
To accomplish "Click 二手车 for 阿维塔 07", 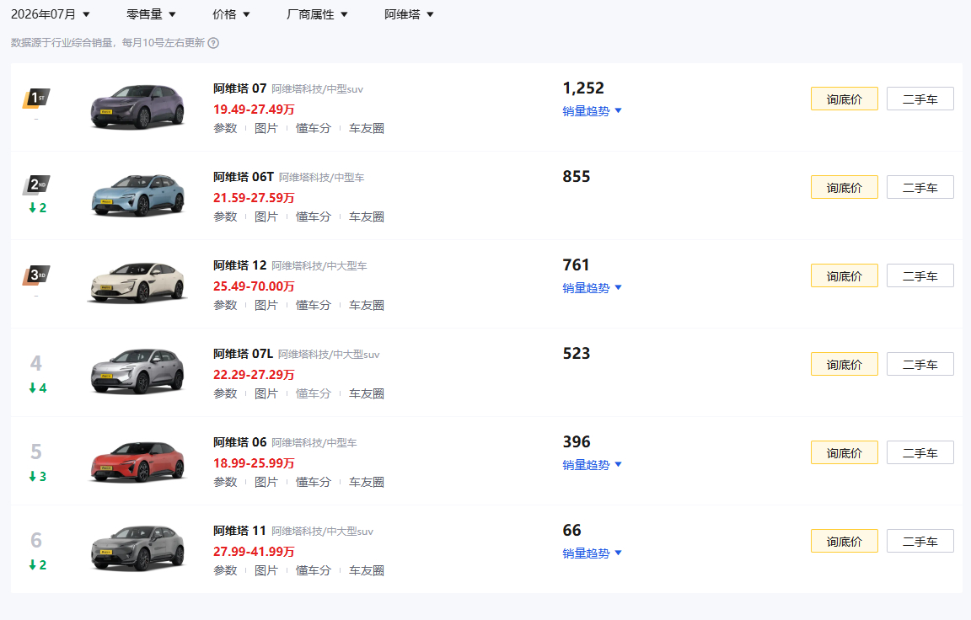I will [920, 99].
